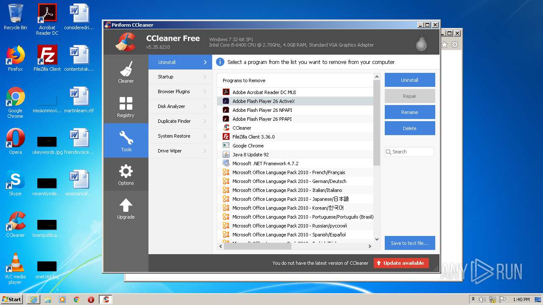Image resolution: width=543 pixels, height=305 pixels.
Task: Click the CCleaner program list icon
Action: [x=226, y=128]
